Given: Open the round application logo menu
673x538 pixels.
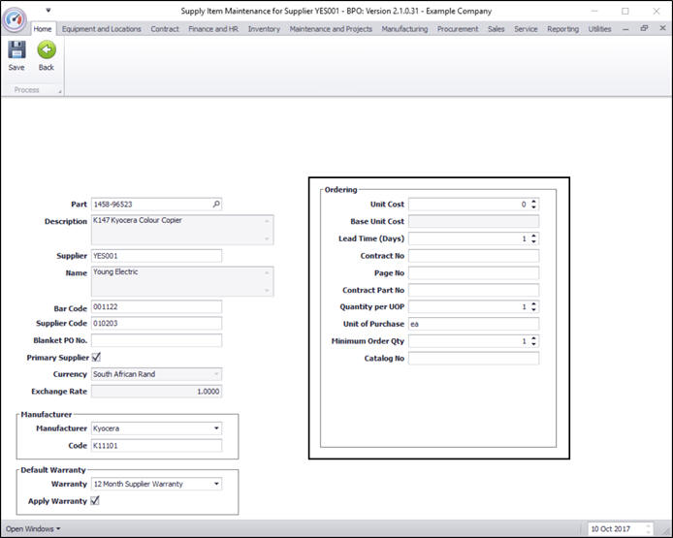Looking at the screenshot, I should pyautogui.click(x=15, y=19).
